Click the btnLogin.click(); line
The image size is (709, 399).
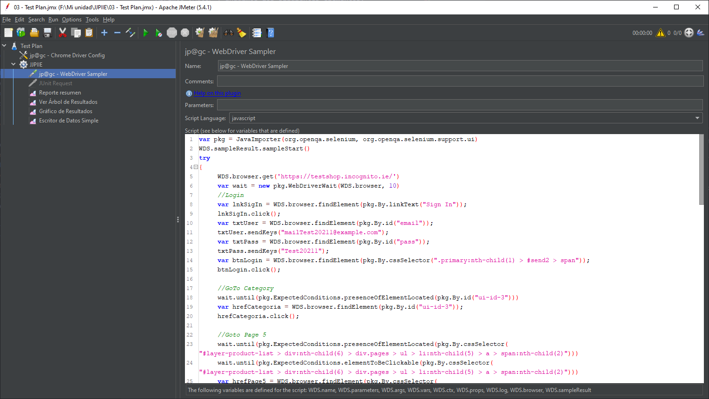[249, 270]
